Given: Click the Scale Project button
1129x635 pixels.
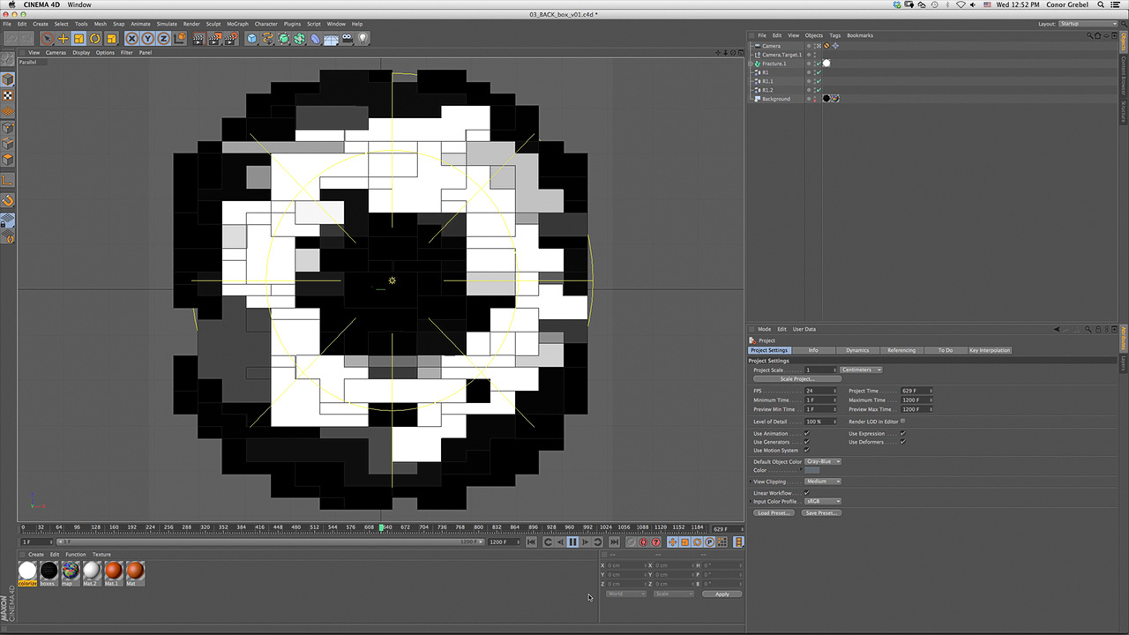Looking at the screenshot, I should coord(796,379).
